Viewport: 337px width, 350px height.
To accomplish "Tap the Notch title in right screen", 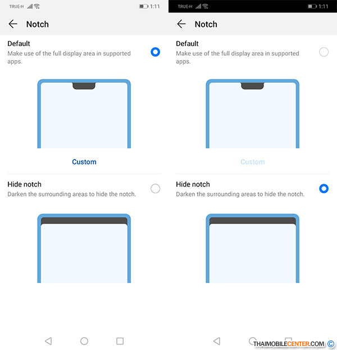I will pyautogui.click(x=206, y=24).
